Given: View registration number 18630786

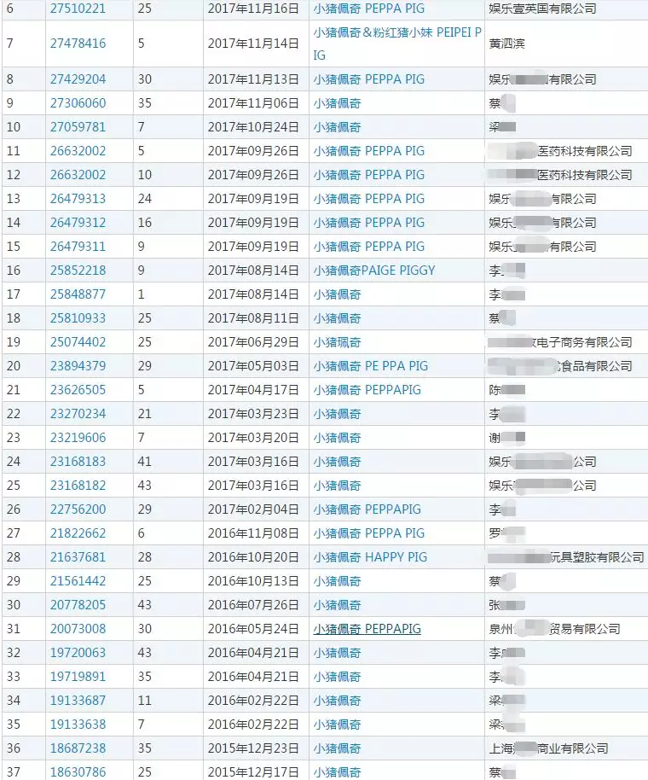Looking at the screenshot, I should 78,772.
